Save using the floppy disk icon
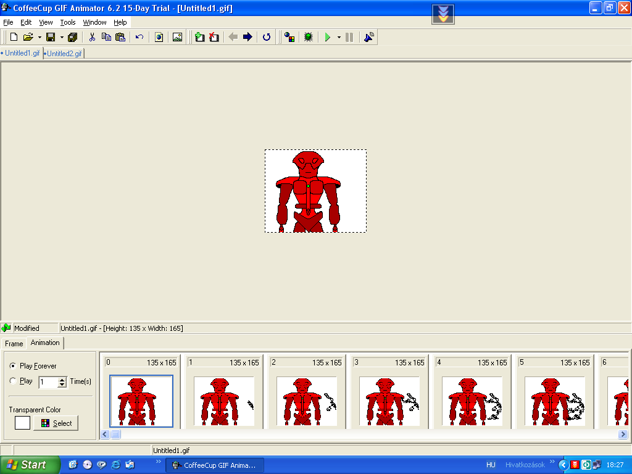The image size is (632, 474). pyautogui.click(x=51, y=37)
